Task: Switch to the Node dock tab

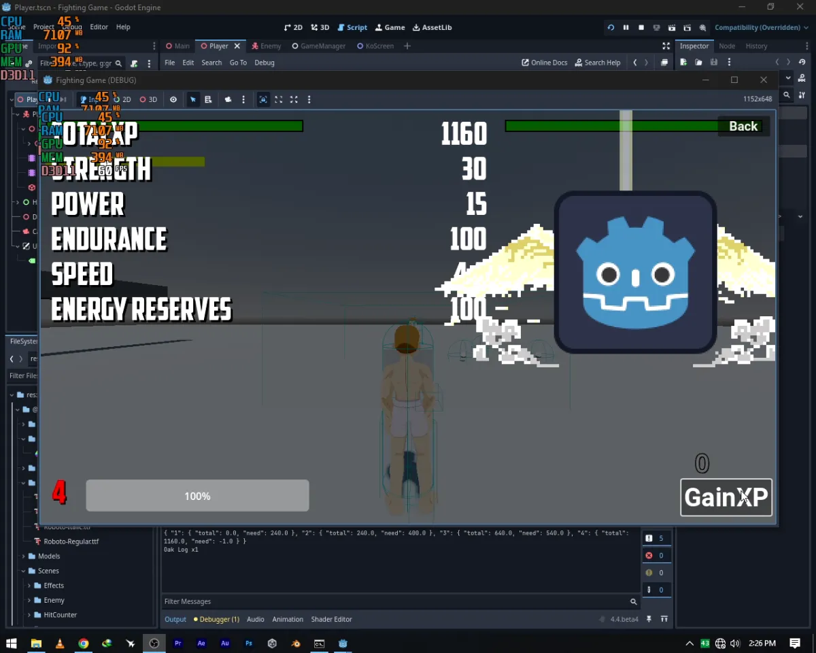Action: (727, 46)
